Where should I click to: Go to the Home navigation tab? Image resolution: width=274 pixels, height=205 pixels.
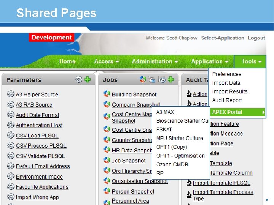[67, 61]
